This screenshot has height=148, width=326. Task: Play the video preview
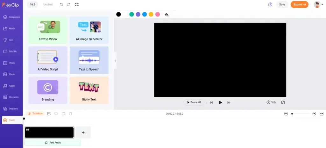pos(220,102)
